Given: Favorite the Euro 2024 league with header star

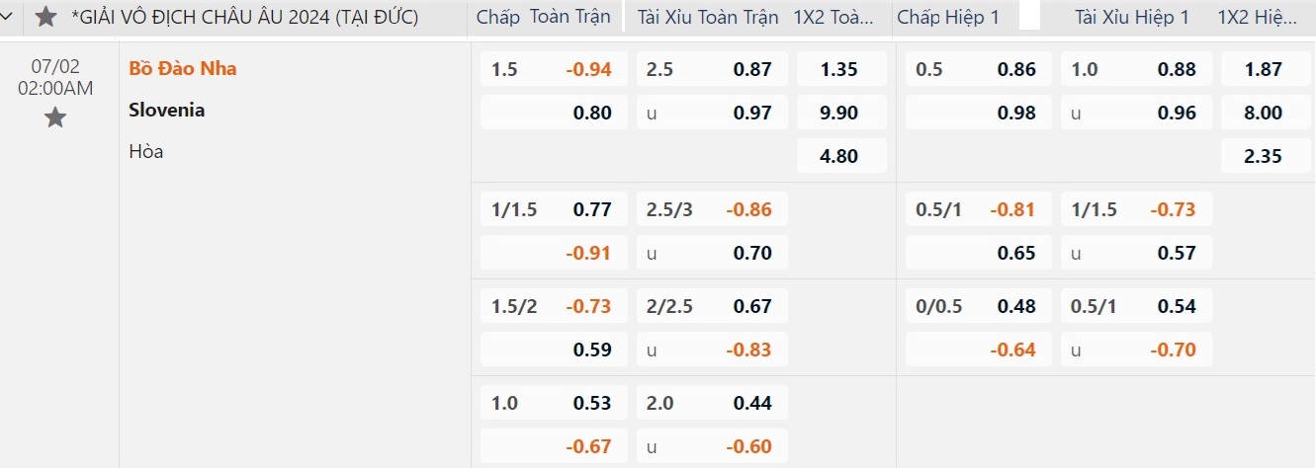Looking at the screenshot, I should pyautogui.click(x=45, y=17).
